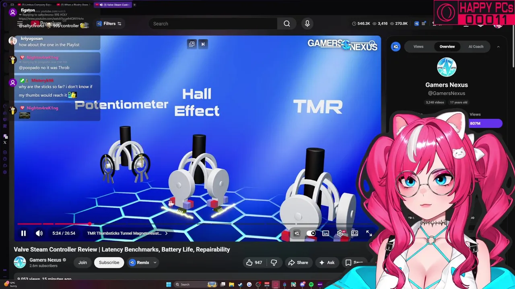Click the channel avatar below the video title

point(20,263)
